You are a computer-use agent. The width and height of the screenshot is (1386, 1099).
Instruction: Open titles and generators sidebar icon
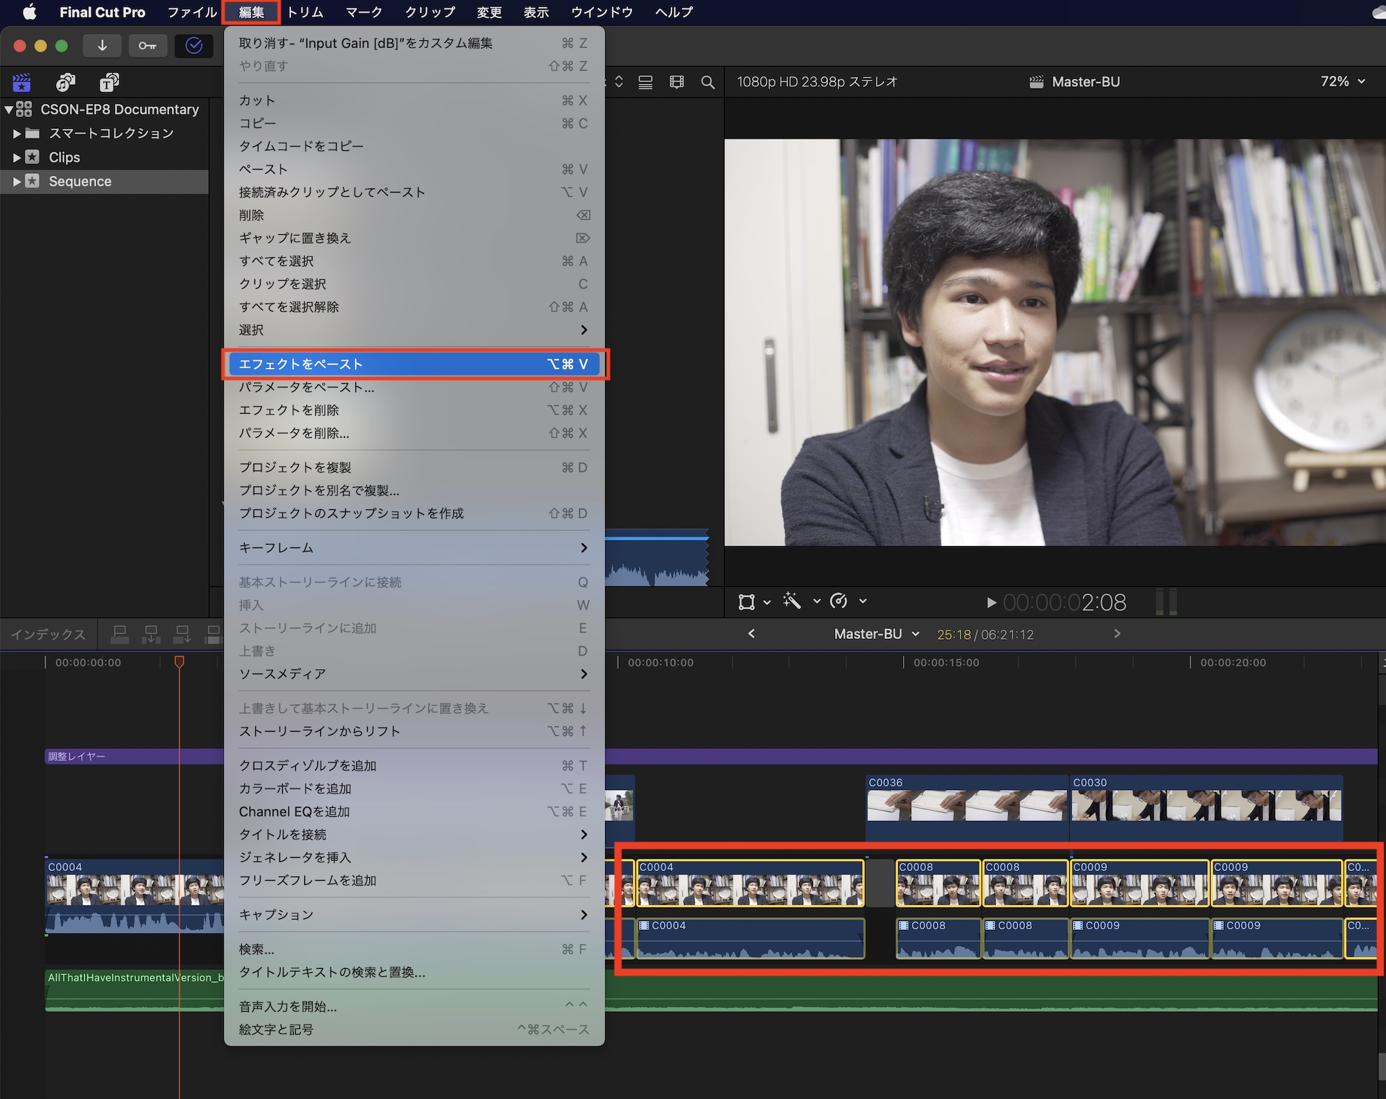(x=109, y=82)
